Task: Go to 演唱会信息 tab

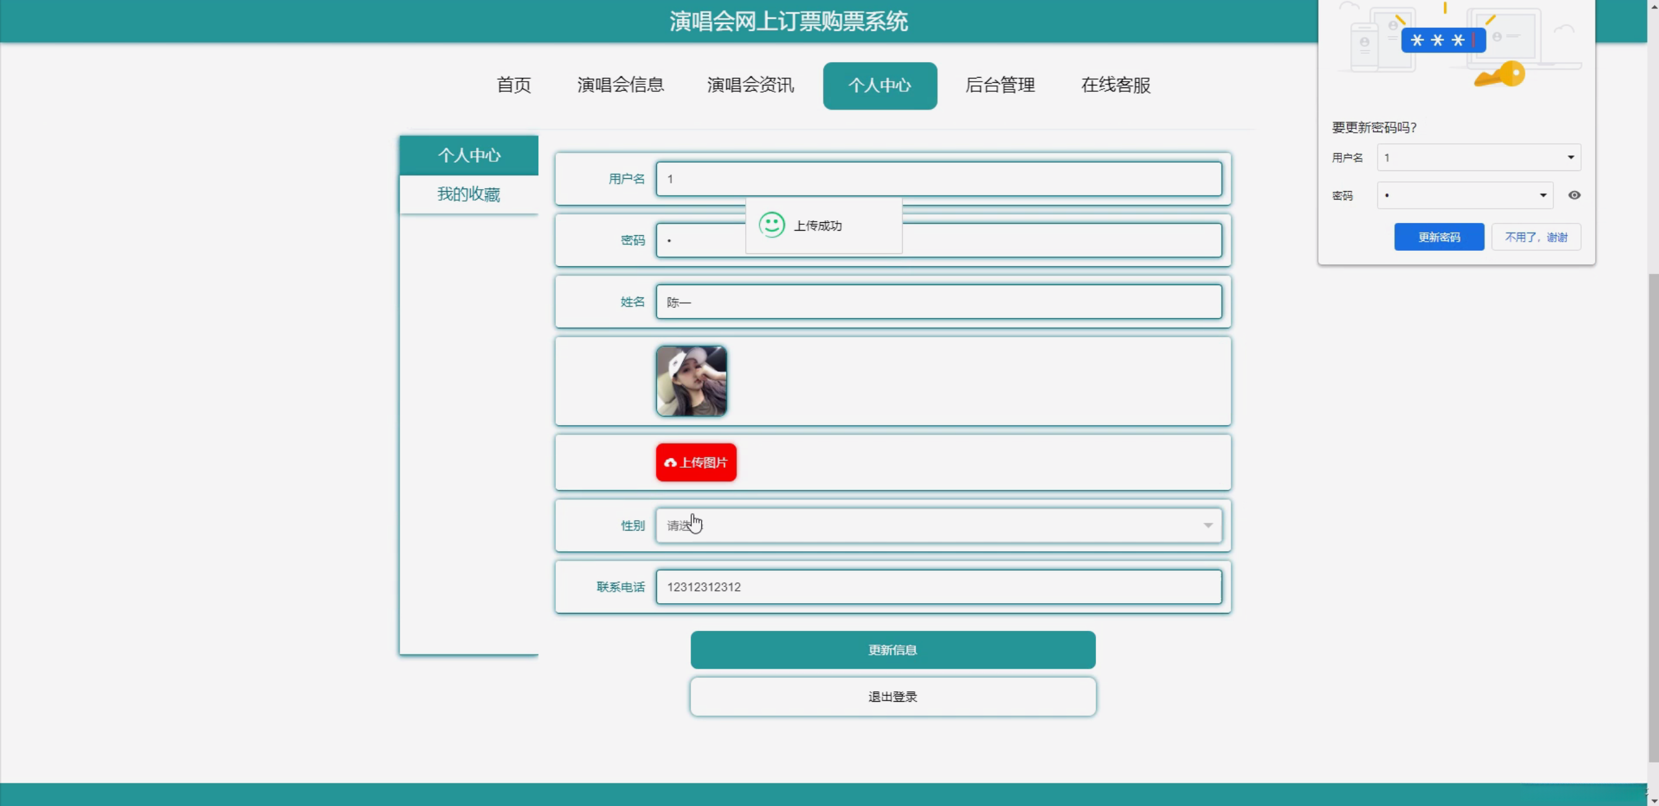Action: (x=620, y=85)
